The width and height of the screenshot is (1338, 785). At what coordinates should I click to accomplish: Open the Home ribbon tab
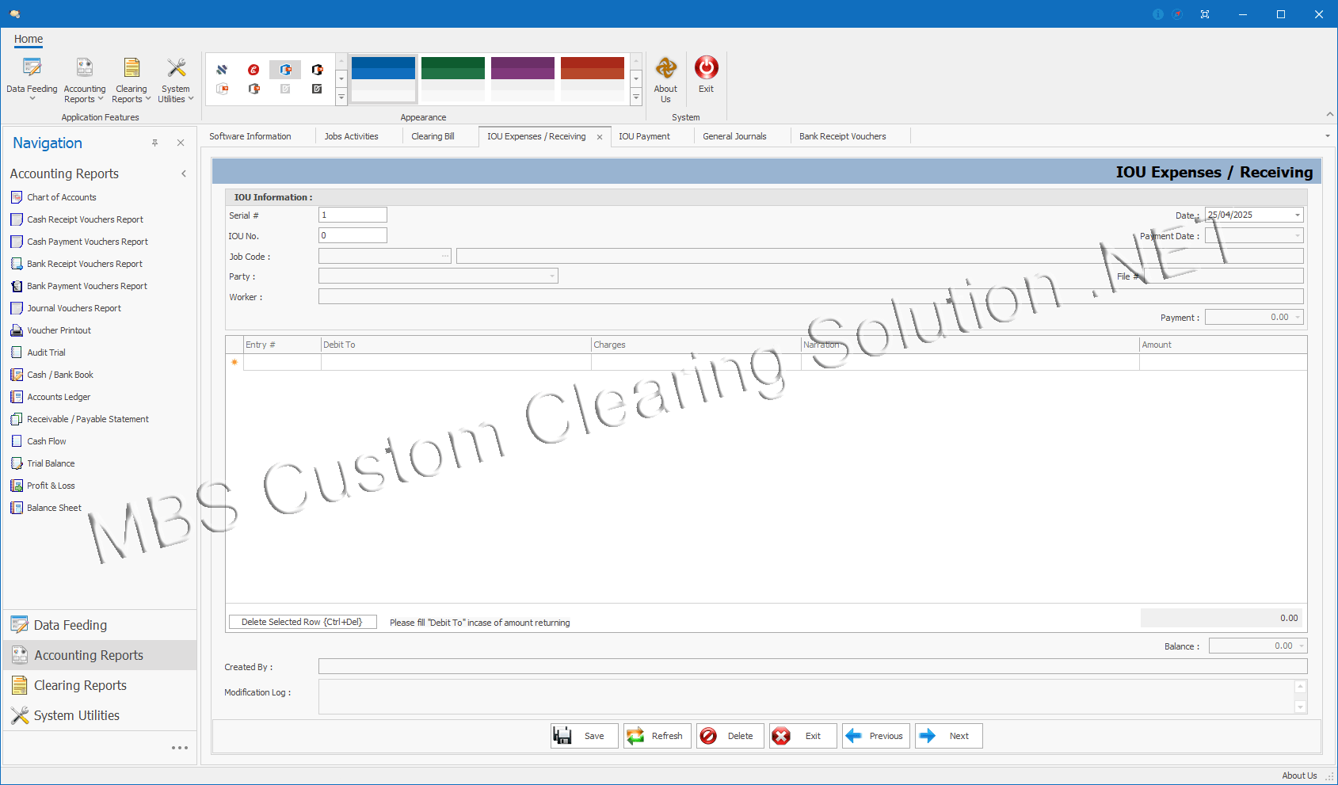pos(29,39)
